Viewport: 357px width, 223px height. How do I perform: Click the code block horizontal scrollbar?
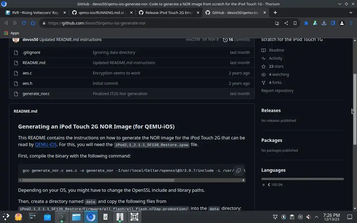[98, 180]
